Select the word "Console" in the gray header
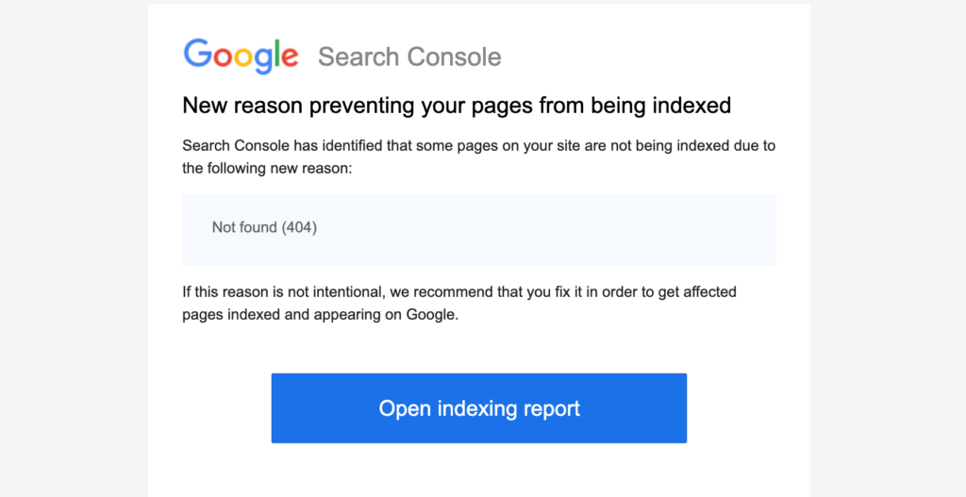 pos(455,57)
